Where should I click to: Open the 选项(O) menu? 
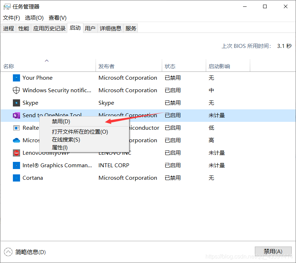(34, 18)
